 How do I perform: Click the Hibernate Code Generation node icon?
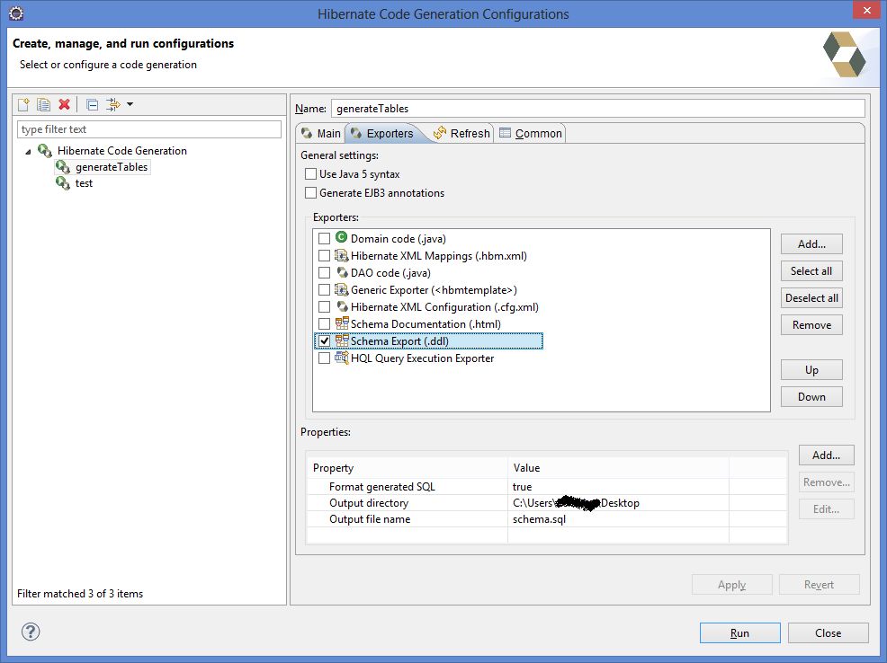coord(45,151)
